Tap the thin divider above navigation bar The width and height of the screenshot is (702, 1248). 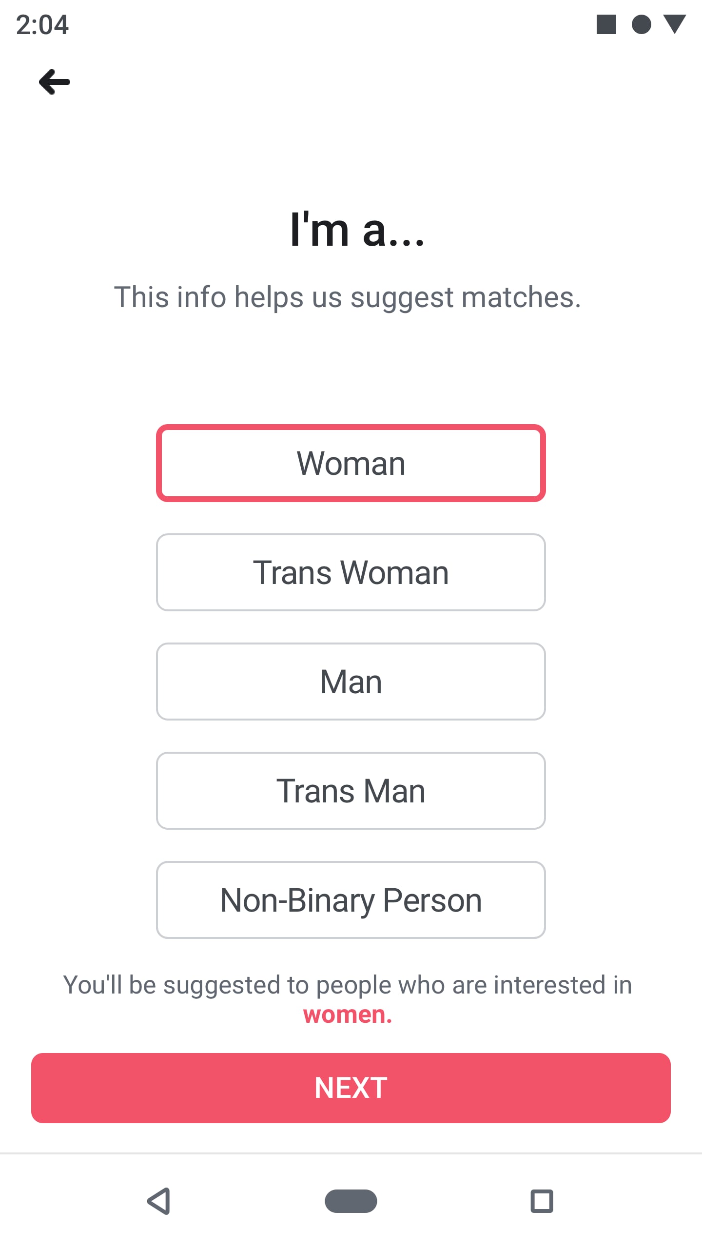point(351,1153)
